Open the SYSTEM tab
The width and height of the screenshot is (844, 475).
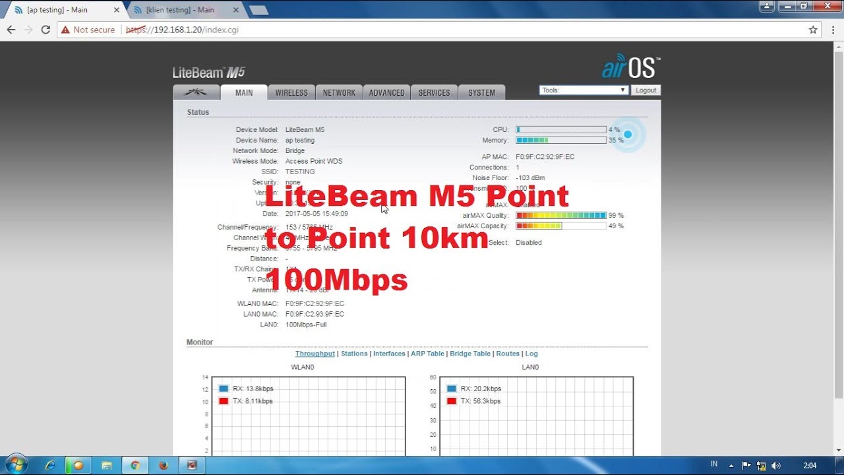pos(481,92)
